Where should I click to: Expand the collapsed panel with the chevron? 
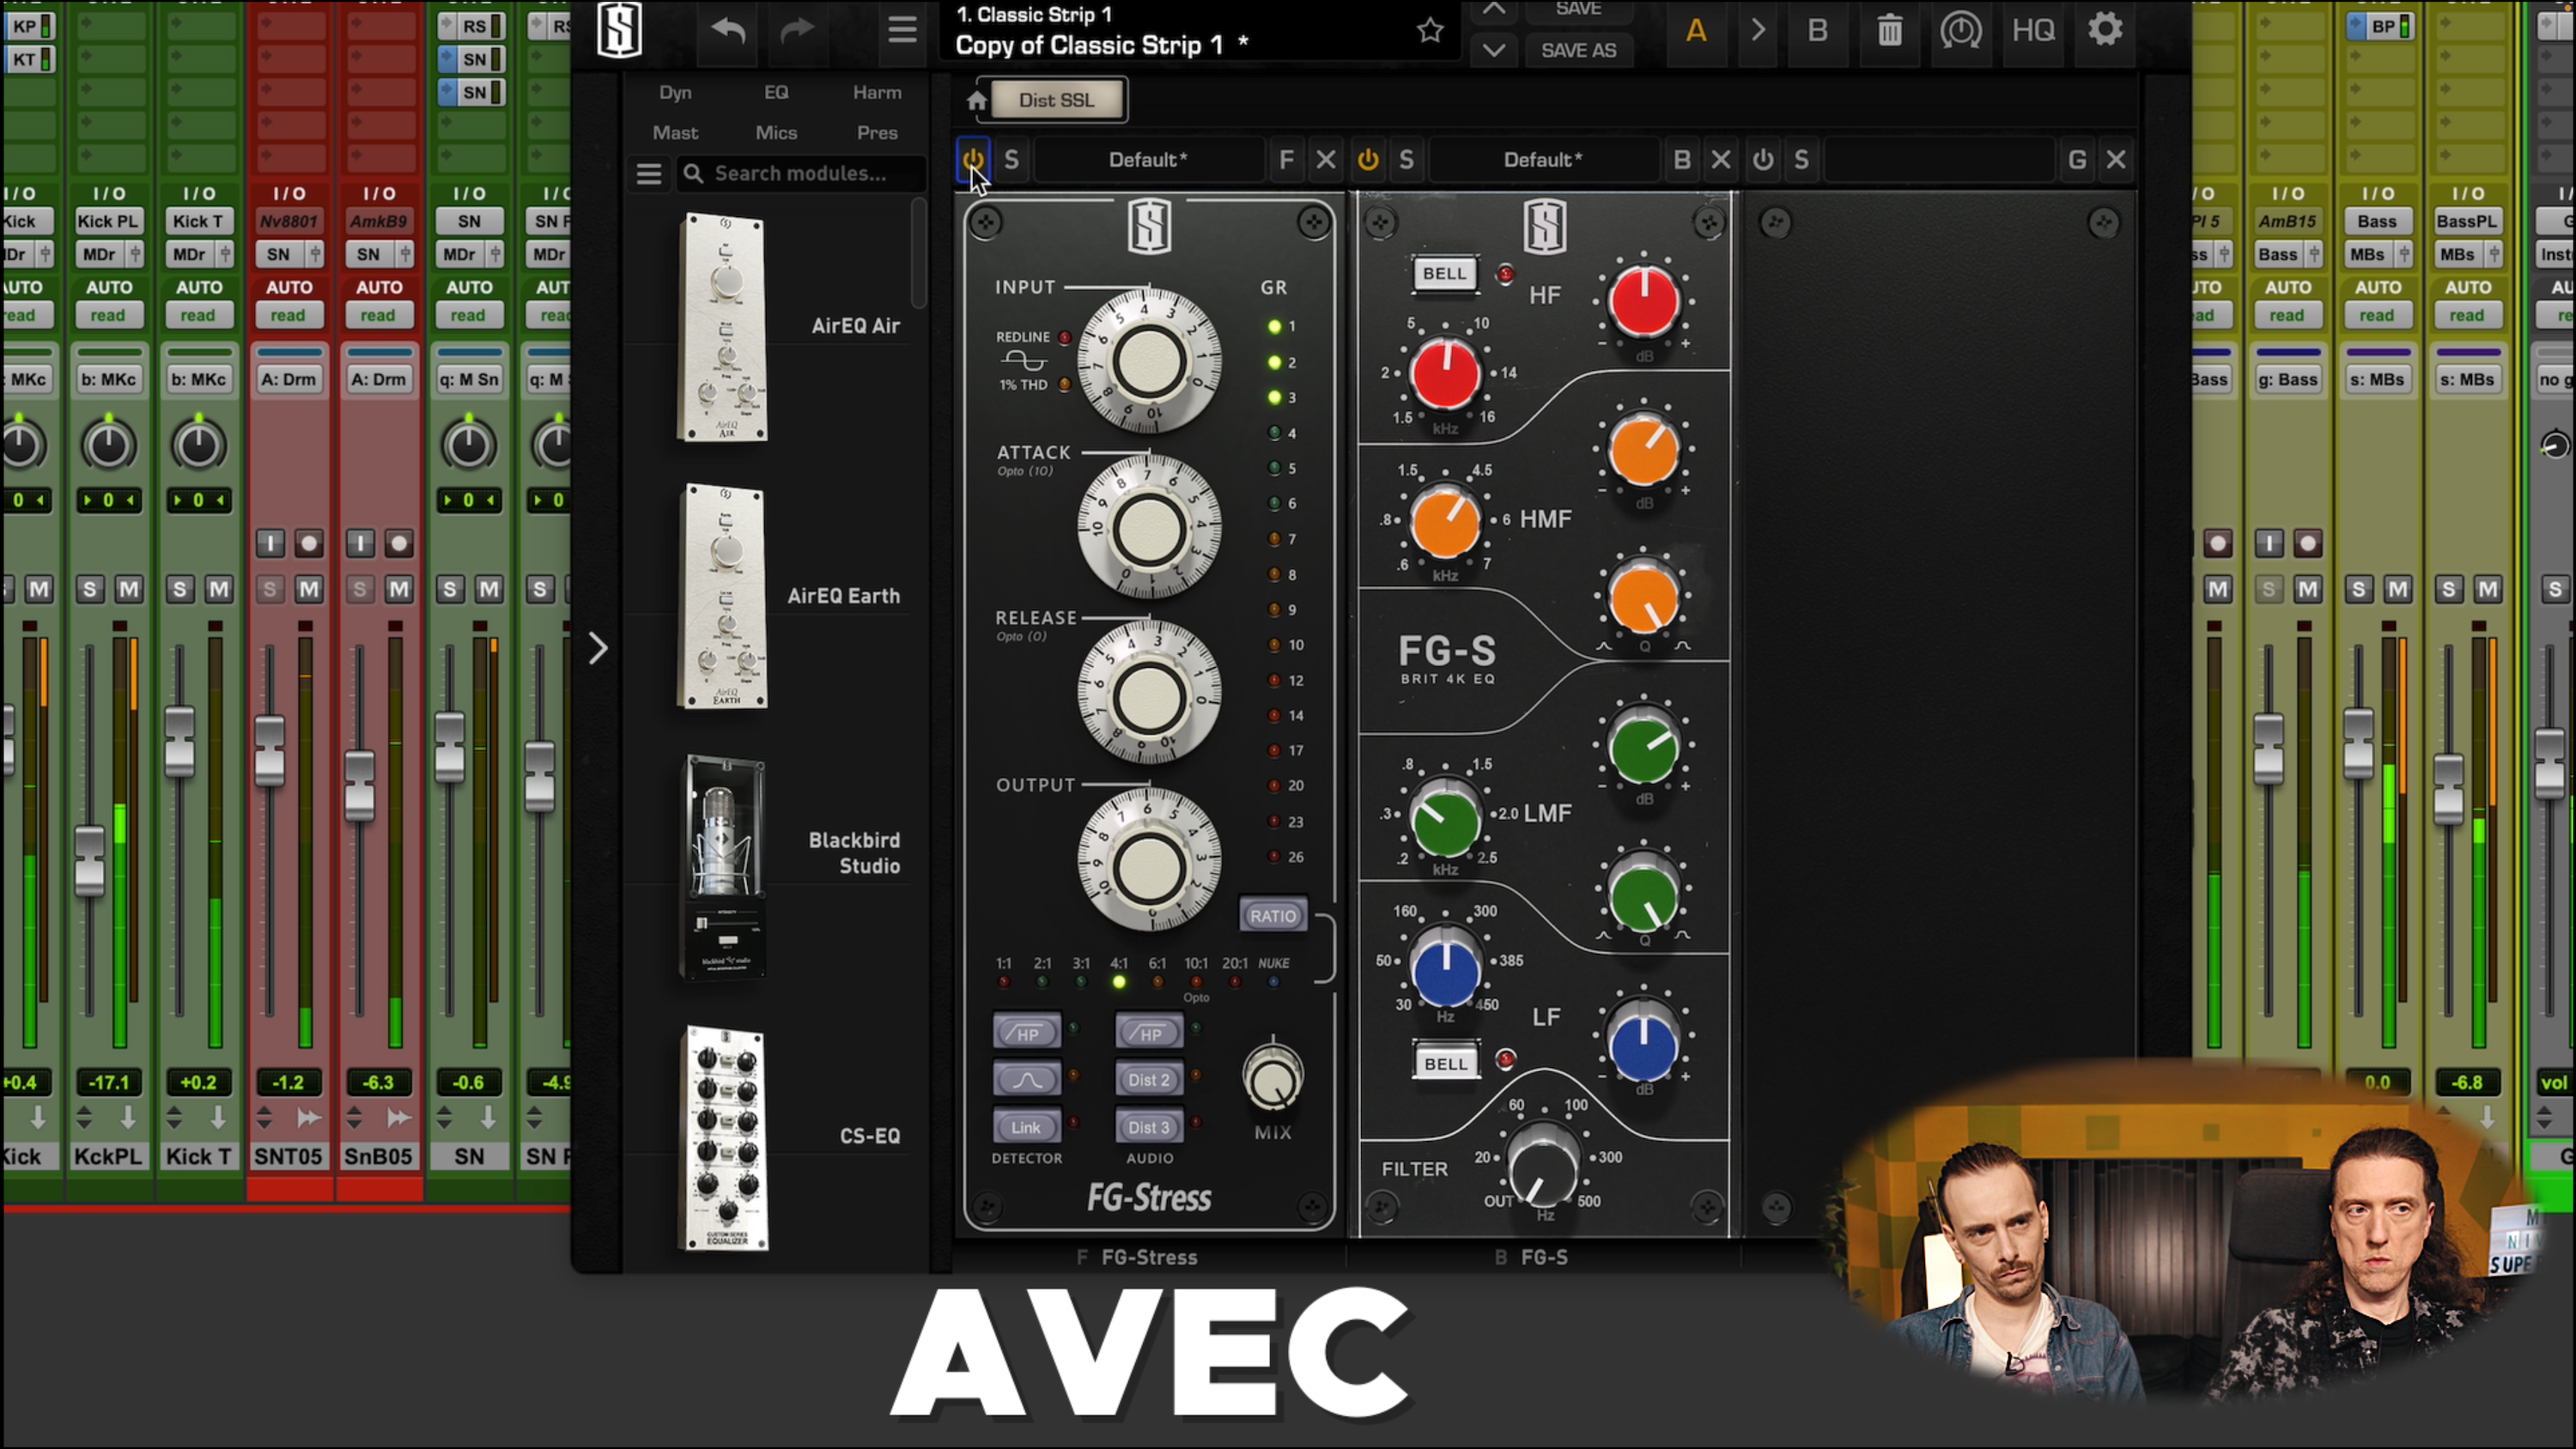(598, 649)
